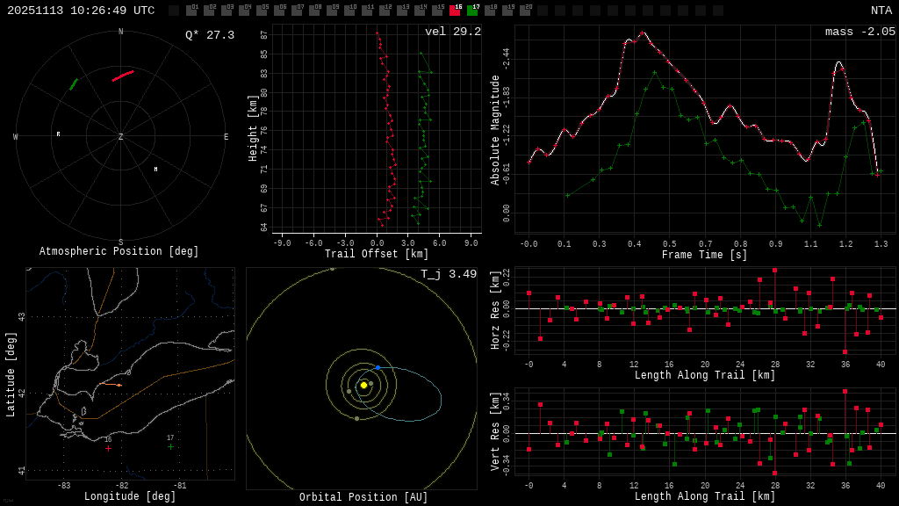899x506 pixels.
Task: Click the station 05 indicator box
Action: pyautogui.click(x=262, y=10)
